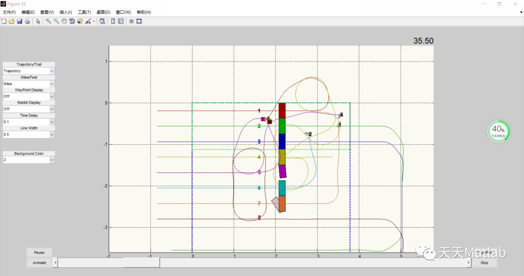Screen dimensions: 524x276
Task: Click the Stop button
Action: pyautogui.click(x=484, y=262)
